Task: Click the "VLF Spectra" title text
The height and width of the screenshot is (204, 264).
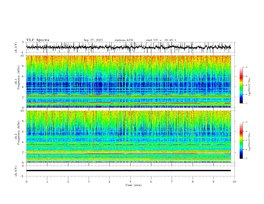Action: (38, 40)
